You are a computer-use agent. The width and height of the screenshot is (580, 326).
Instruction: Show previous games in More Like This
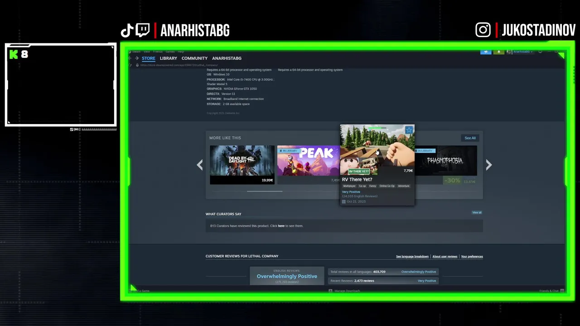pyautogui.click(x=200, y=165)
